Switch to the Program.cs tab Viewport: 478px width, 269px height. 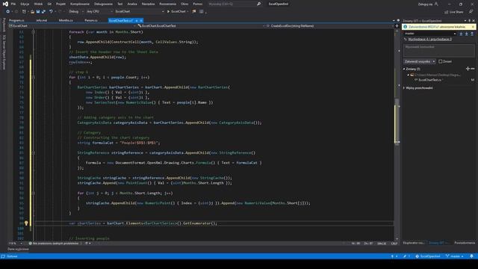tap(16, 20)
